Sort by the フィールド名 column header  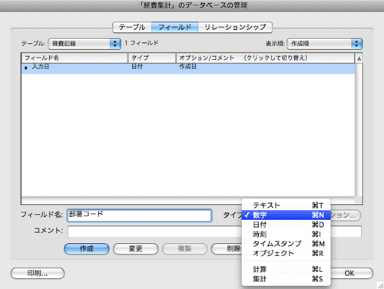pyautogui.click(x=74, y=58)
